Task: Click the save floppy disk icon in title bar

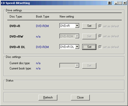Action: click(109, 3)
